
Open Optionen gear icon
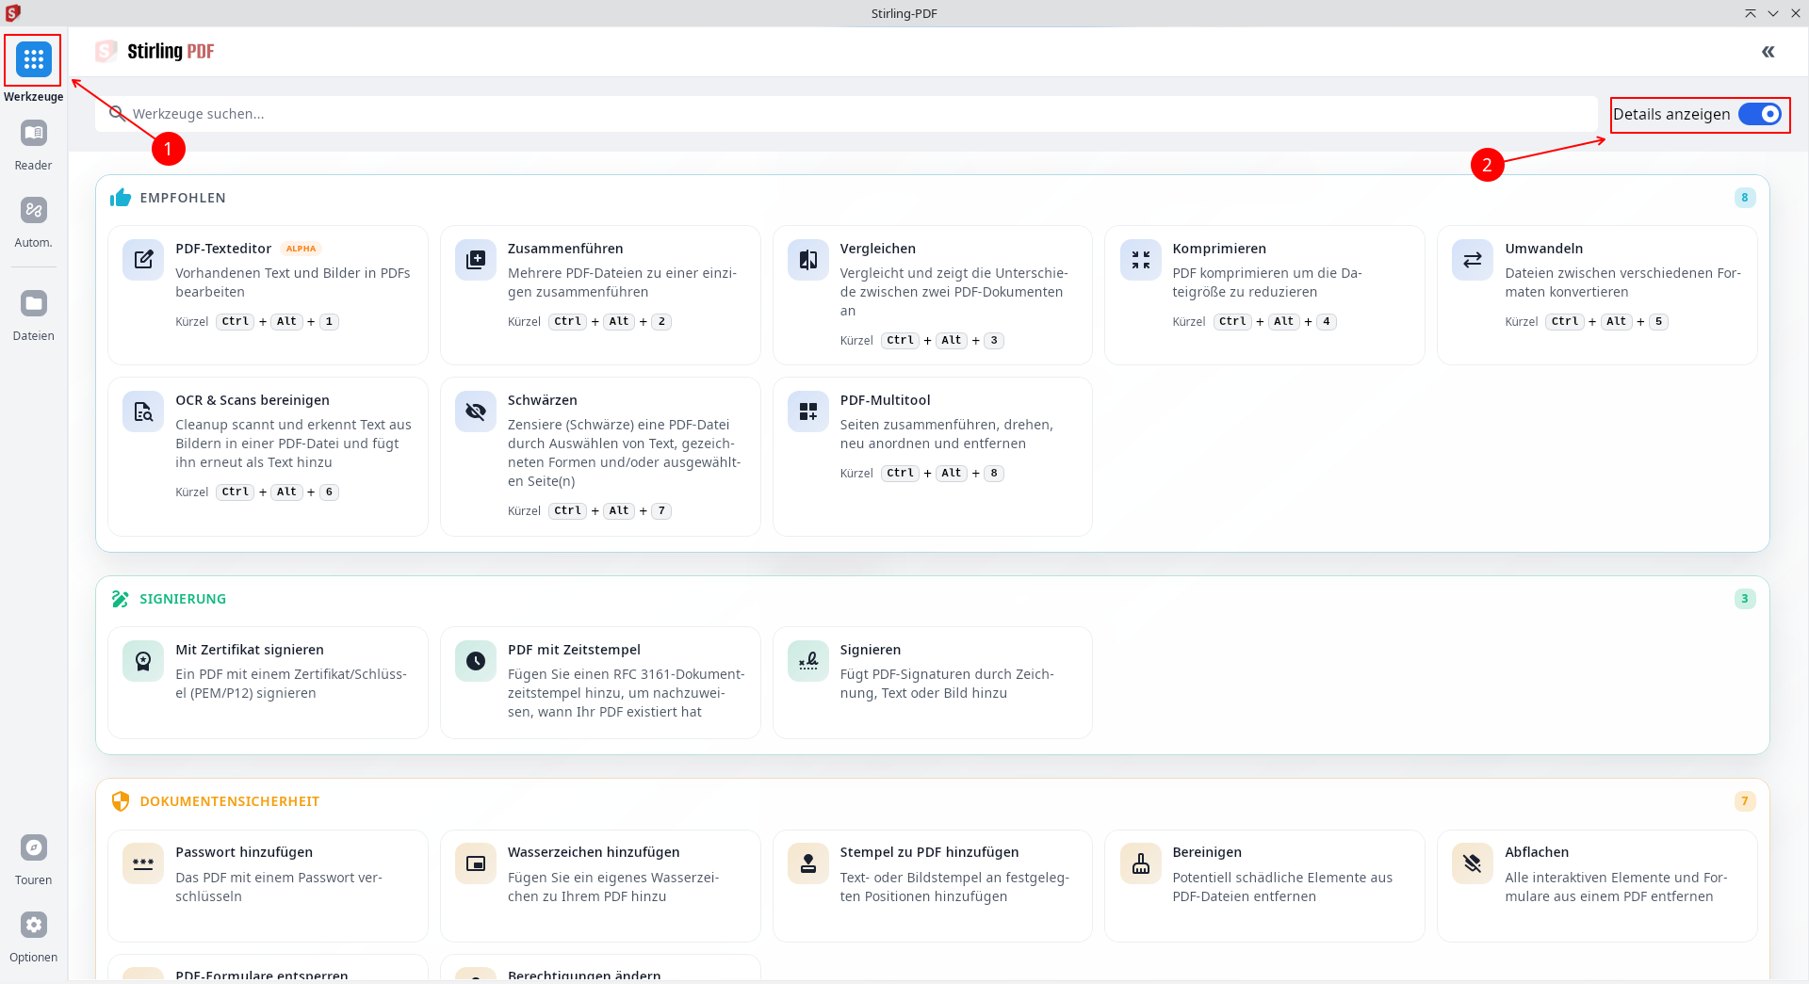pyautogui.click(x=34, y=926)
